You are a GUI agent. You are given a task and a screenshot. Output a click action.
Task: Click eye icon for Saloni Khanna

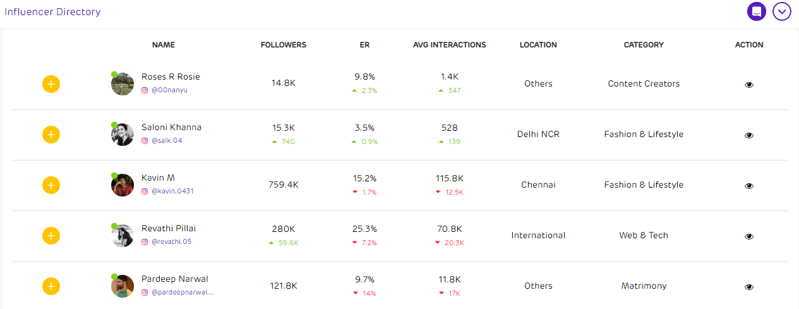[749, 135]
